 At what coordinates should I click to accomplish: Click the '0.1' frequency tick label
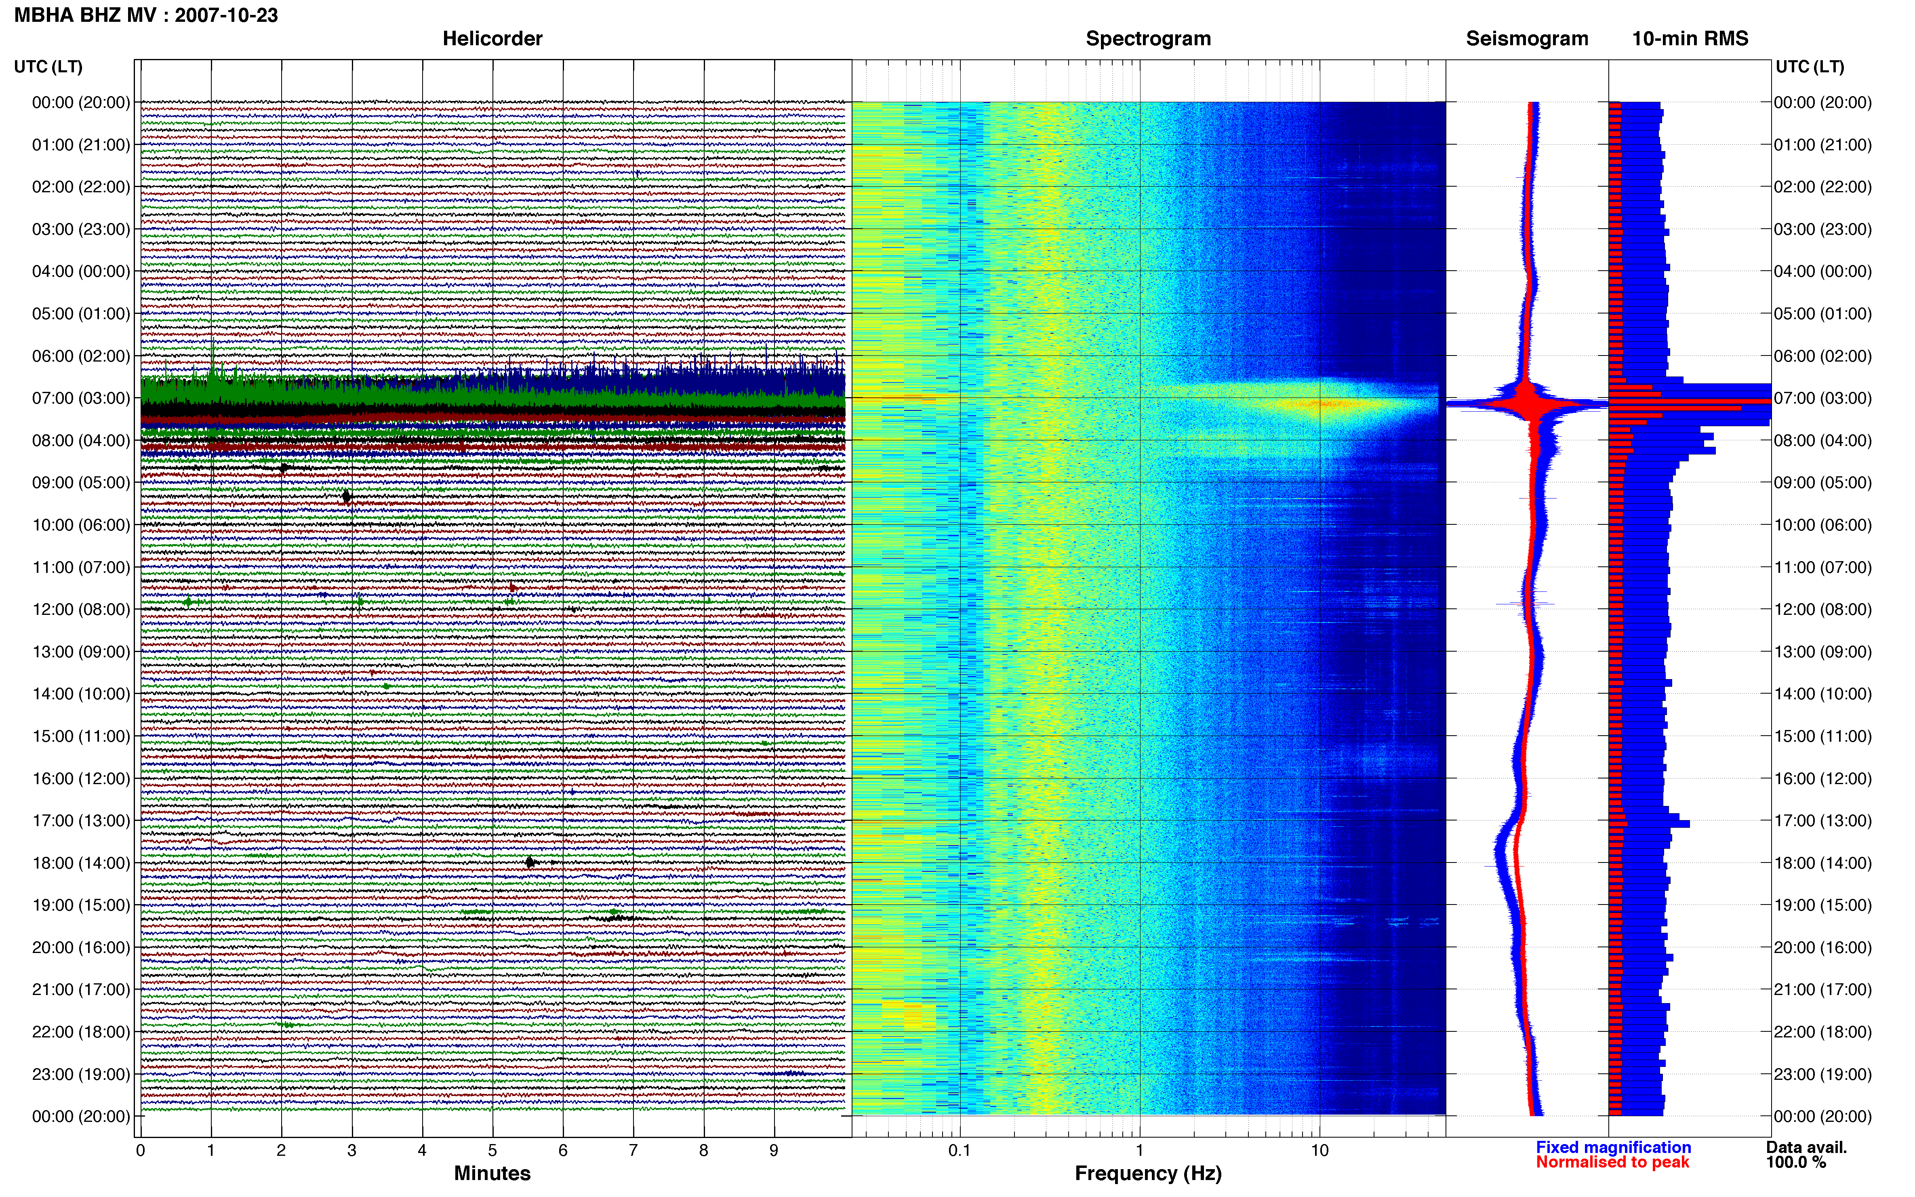960,1150
